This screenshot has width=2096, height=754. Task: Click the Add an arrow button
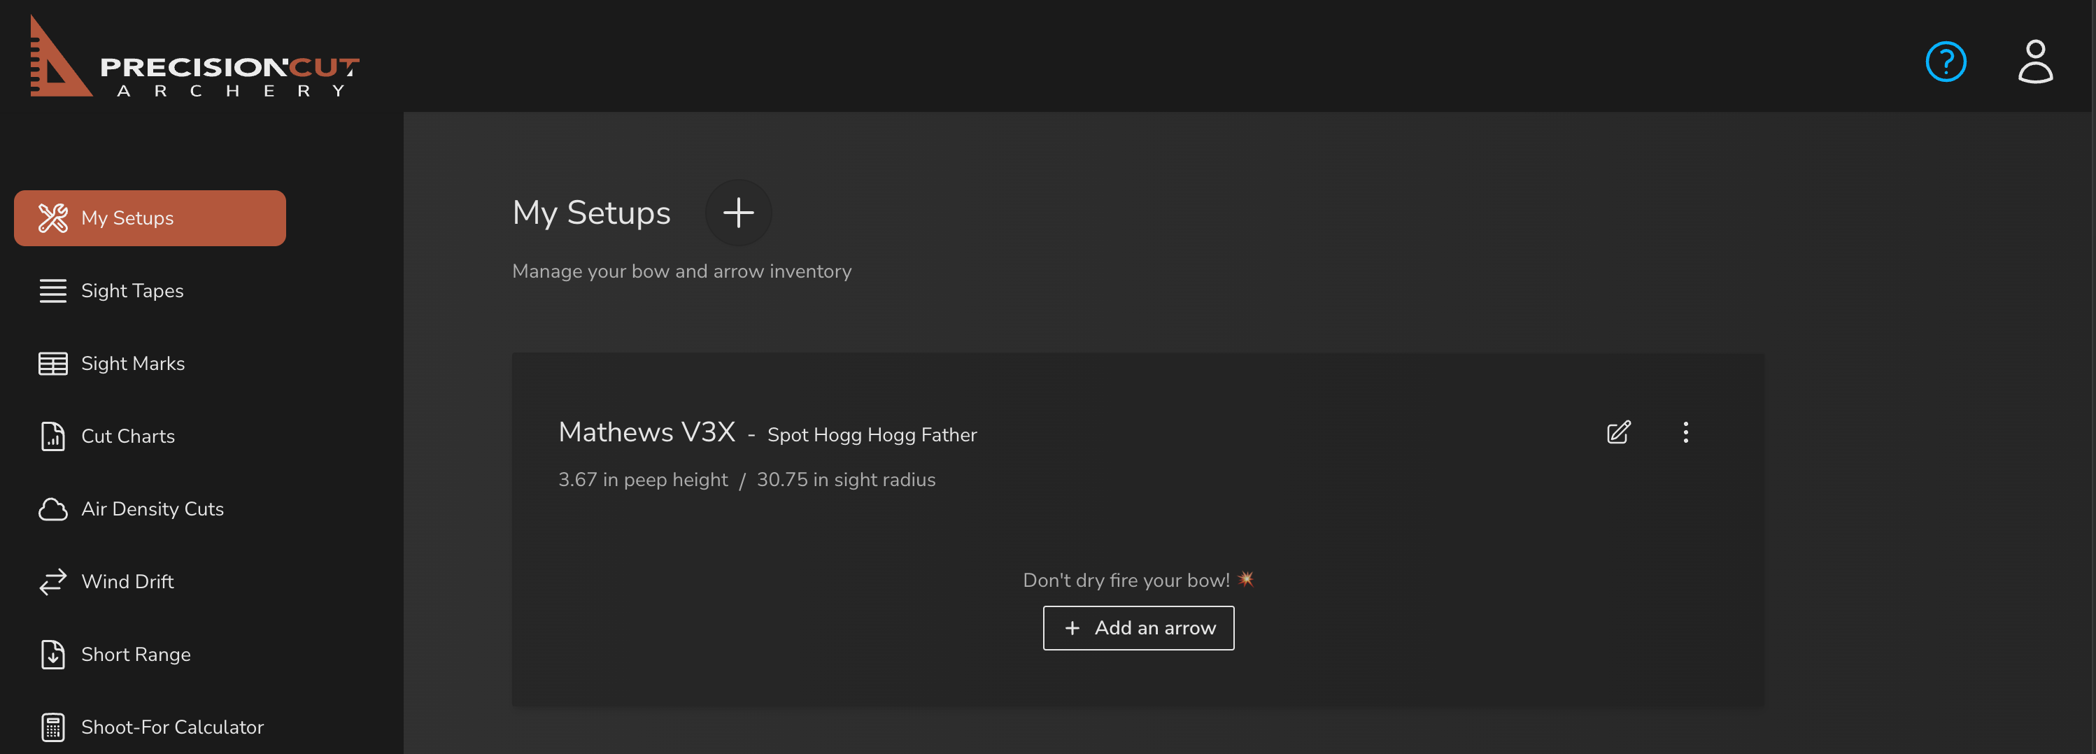(x=1138, y=628)
